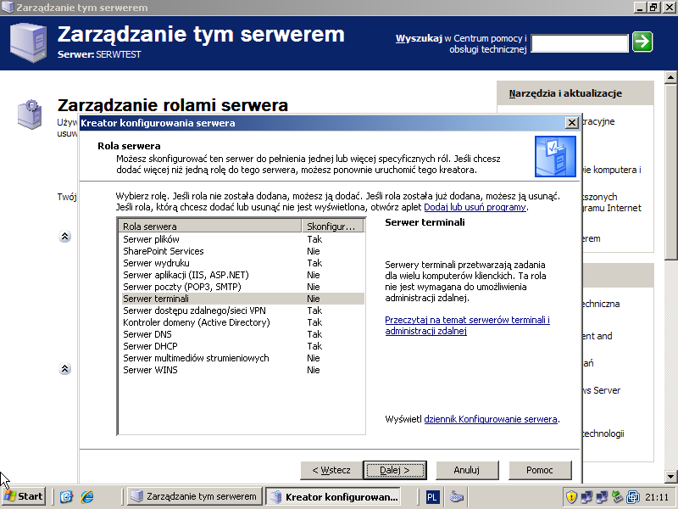Image resolution: width=678 pixels, height=509 pixels.
Task: Collapse the lower chevron section in the main window
Action: (65, 369)
